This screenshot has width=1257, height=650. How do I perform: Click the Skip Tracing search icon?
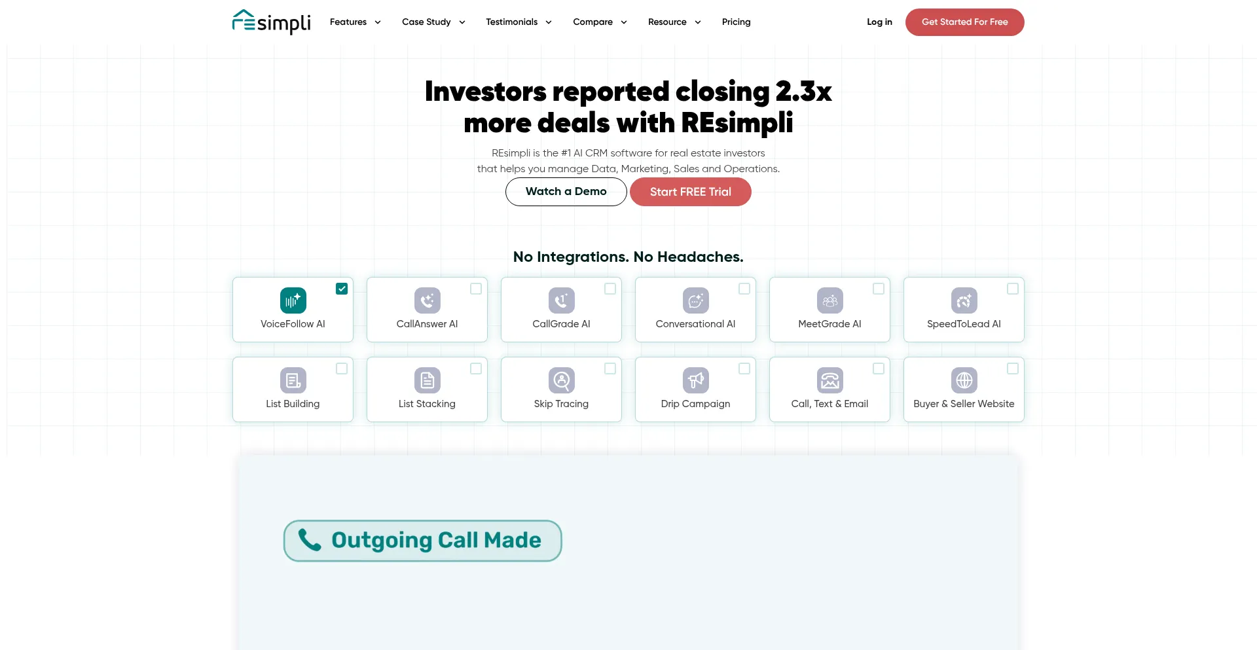coord(561,380)
